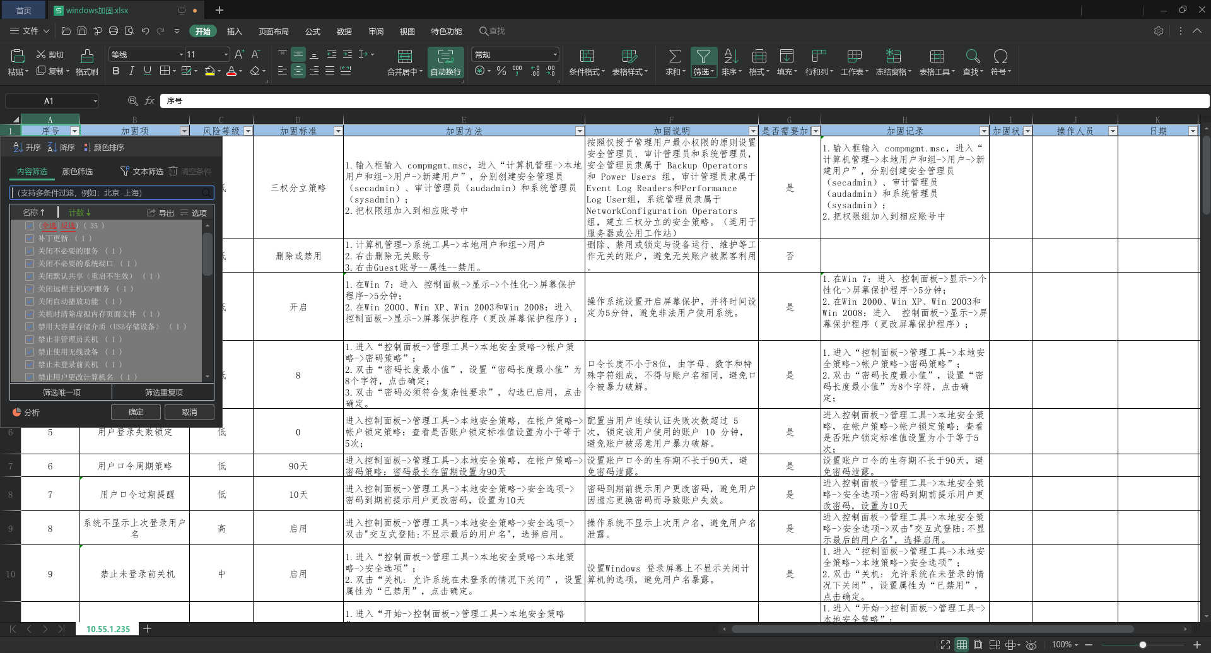Open filter dropdown on 操作人员 column
1211x653 pixels.
[x=1113, y=131]
